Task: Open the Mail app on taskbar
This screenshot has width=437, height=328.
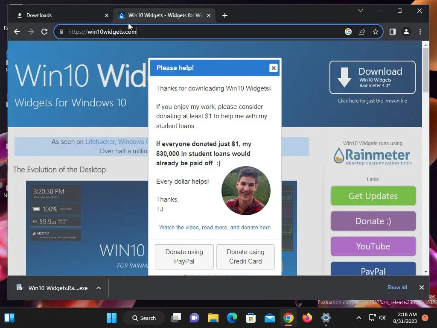Action: 270,318
